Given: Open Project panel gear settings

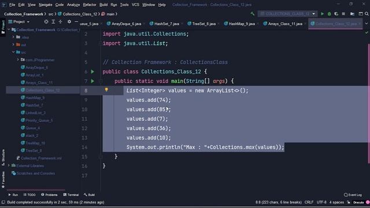Looking at the screenshot, I should [x=69, y=22].
